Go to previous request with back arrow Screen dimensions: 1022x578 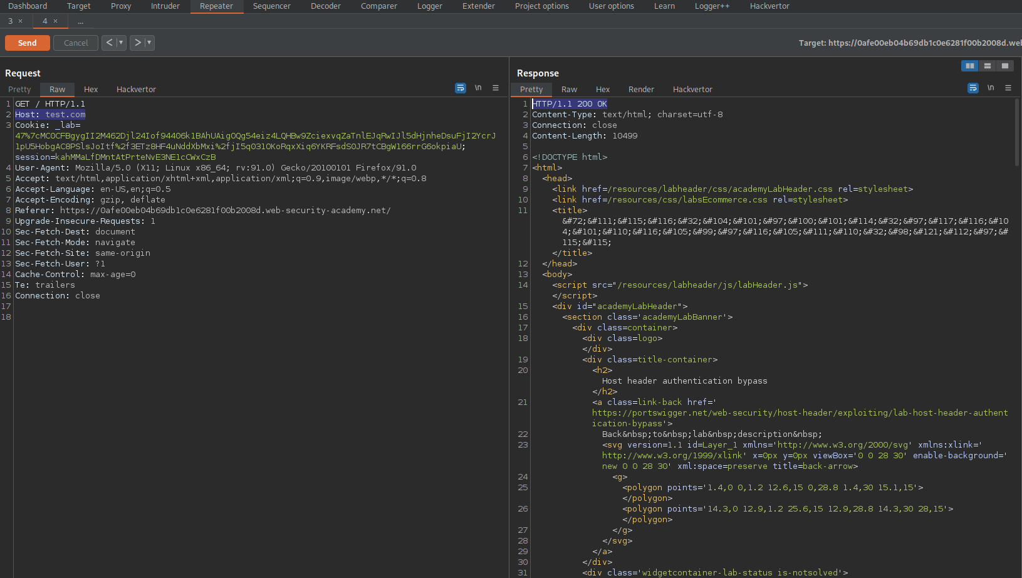[x=109, y=43]
